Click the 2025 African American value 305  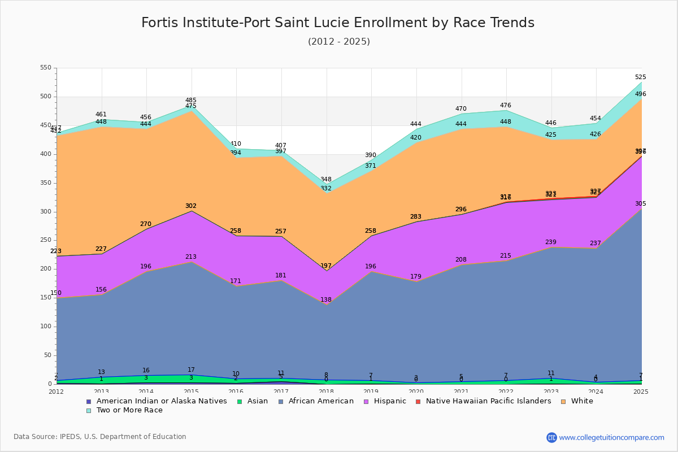640,203
